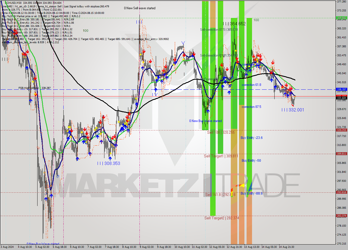Click the 365.320 price axis value
Image resolution: width=348 pixels, height=250 pixels.
pos(341,28)
